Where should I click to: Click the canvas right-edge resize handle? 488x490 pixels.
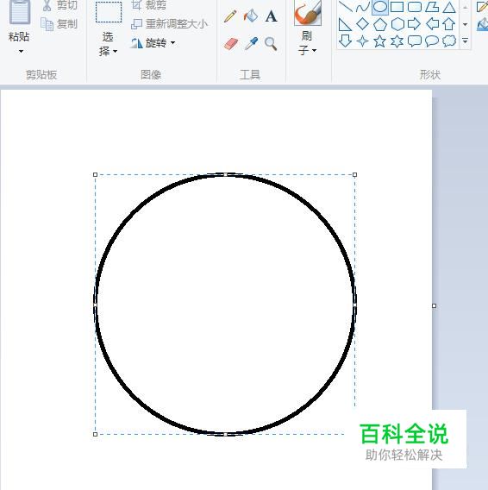point(434,306)
